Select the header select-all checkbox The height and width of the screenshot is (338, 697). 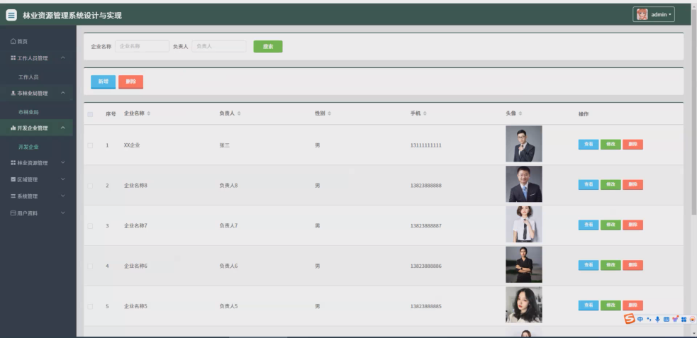(90, 114)
